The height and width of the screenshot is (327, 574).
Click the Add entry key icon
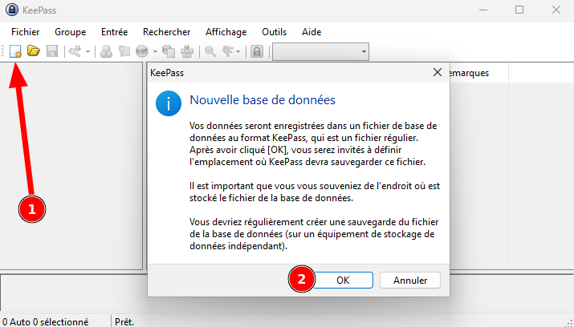[74, 51]
